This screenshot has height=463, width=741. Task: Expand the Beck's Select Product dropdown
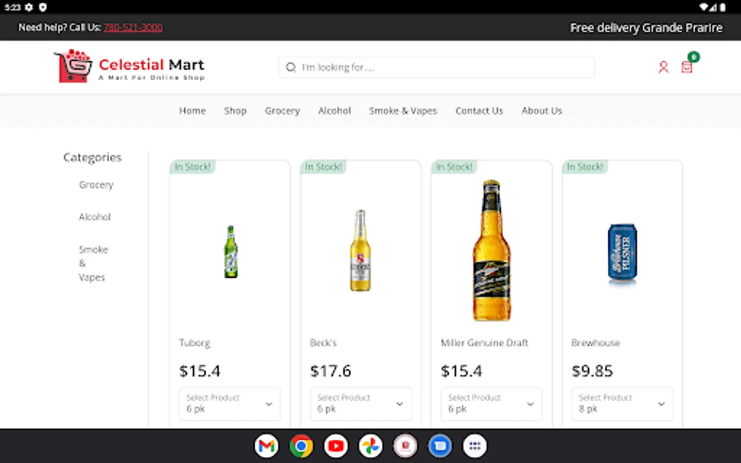[360, 404]
